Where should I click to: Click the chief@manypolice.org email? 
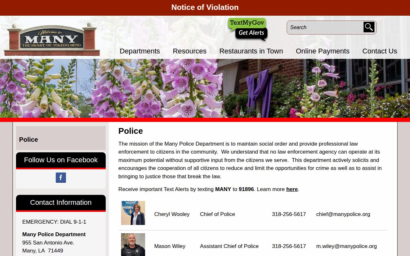(343, 214)
